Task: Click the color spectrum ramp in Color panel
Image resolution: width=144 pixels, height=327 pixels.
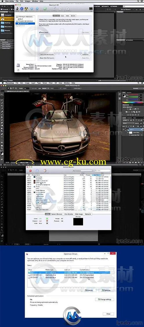Action: [x=133, y=102]
